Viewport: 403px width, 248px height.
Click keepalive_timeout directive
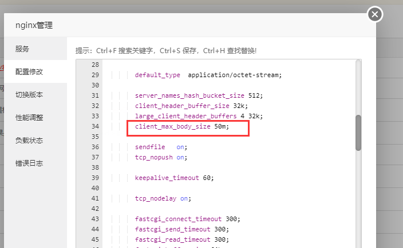click(x=167, y=178)
